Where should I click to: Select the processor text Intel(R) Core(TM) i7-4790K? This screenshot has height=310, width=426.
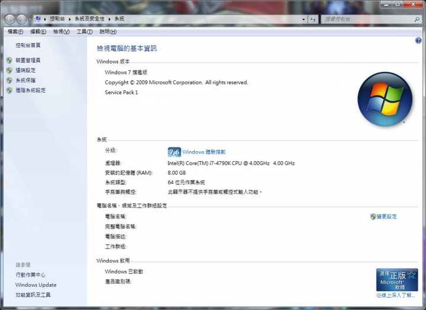tap(231, 164)
